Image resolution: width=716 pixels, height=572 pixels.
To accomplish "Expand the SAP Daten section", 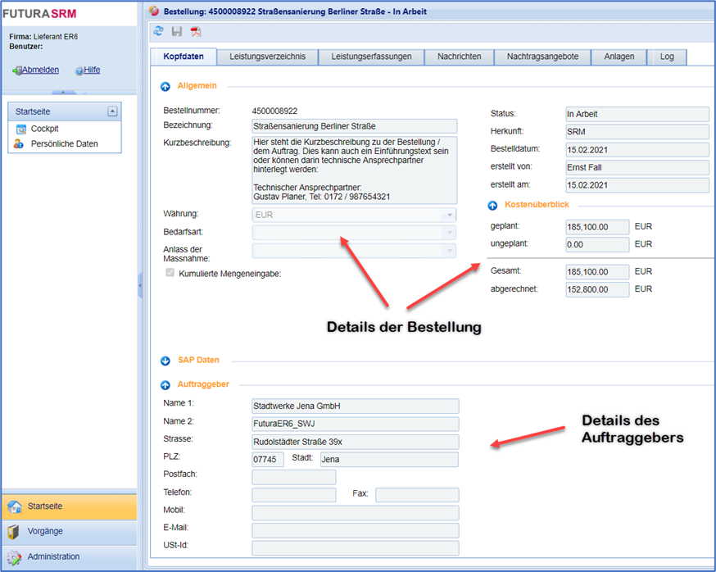I will pos(165,360).
